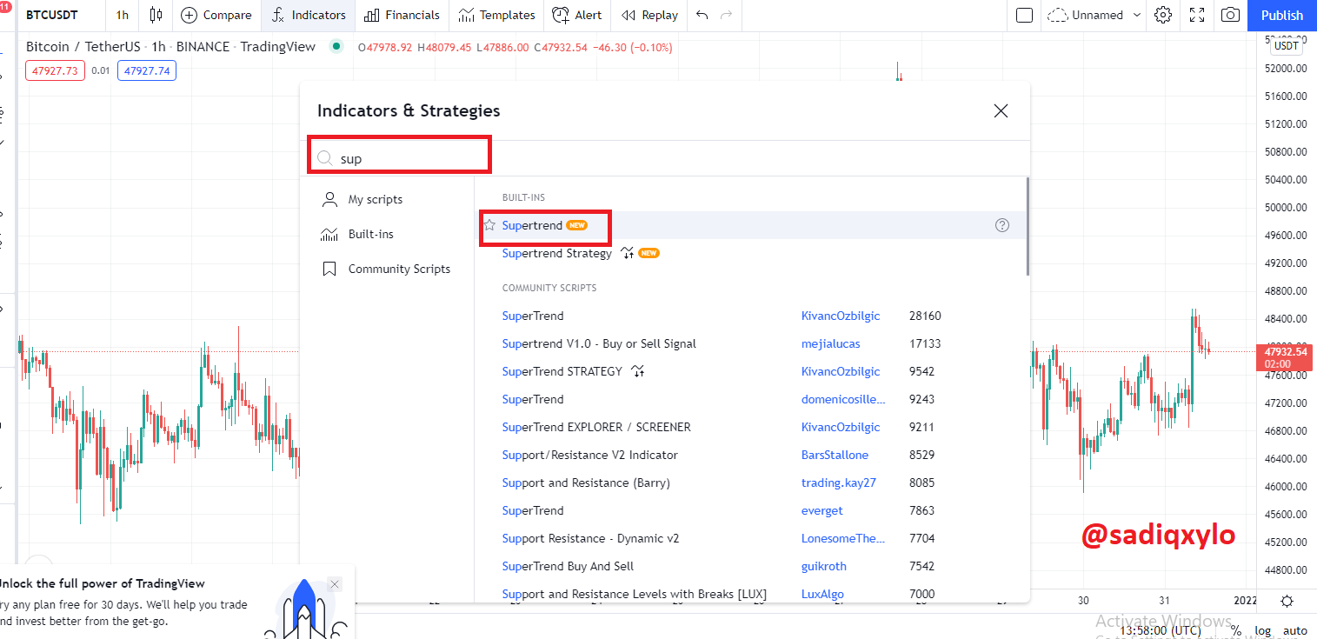Click the magnifier icon in the indicator search
The height and width of the screenshot is (639, 1317).
click(324, 158)
